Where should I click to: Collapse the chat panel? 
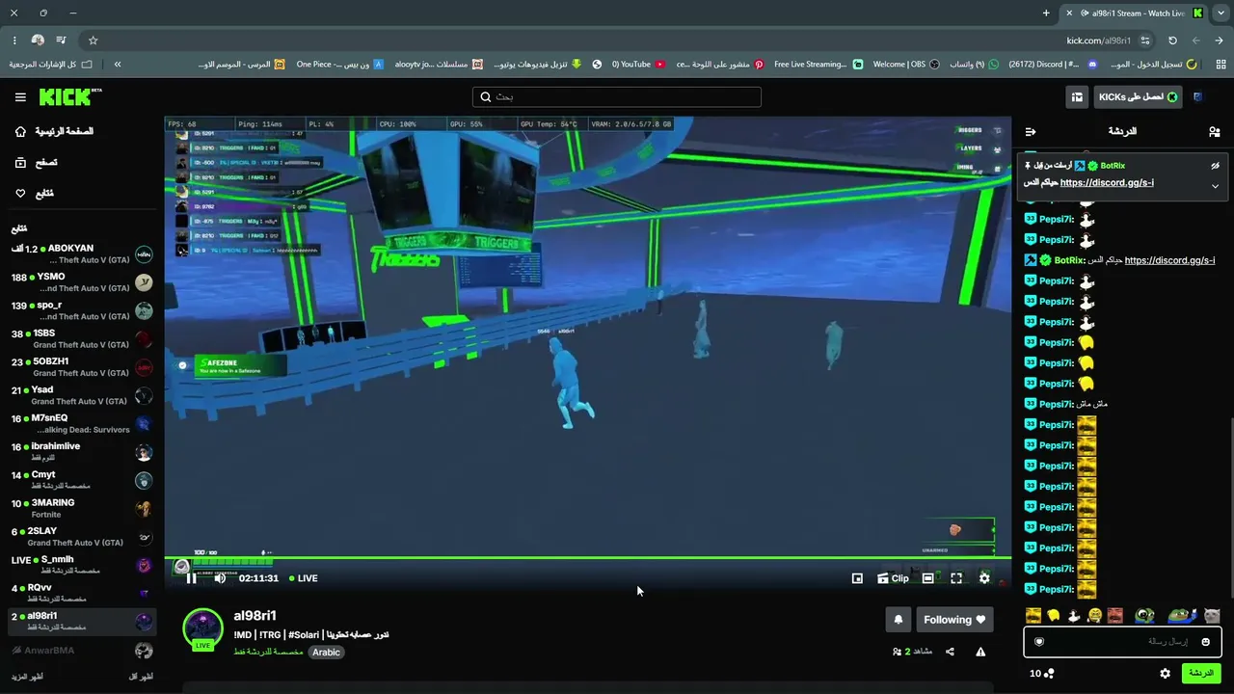[1031, 131]
